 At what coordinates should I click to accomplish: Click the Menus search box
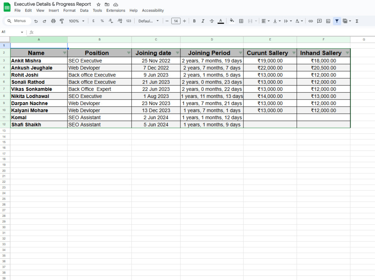pos(18,21)
